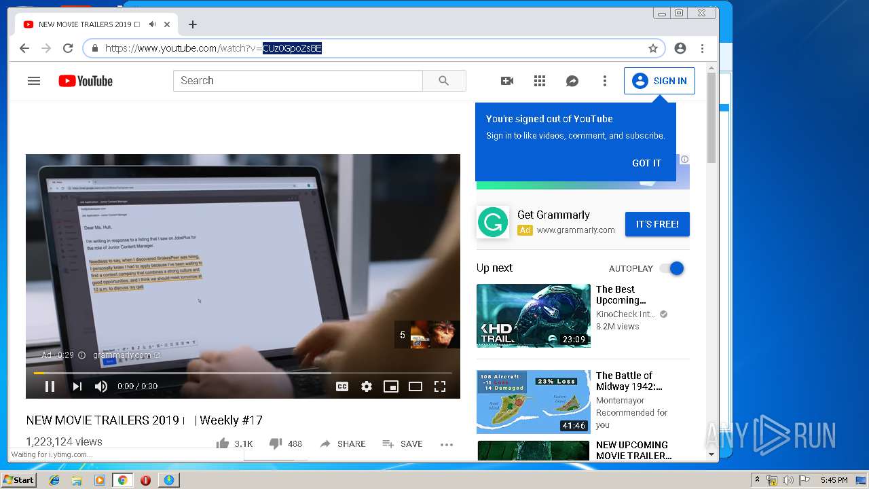This screenshot has width=869, height=489.
Task: Go back with the browser back arrow
Action: pyautogui.click(x=24, y=48)
